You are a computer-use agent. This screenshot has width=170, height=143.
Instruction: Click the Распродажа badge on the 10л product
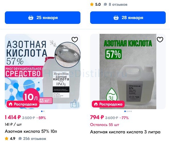tap(23, 104)
